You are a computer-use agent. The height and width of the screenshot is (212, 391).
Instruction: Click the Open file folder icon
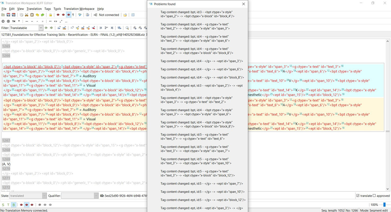[x=3, y=15]
